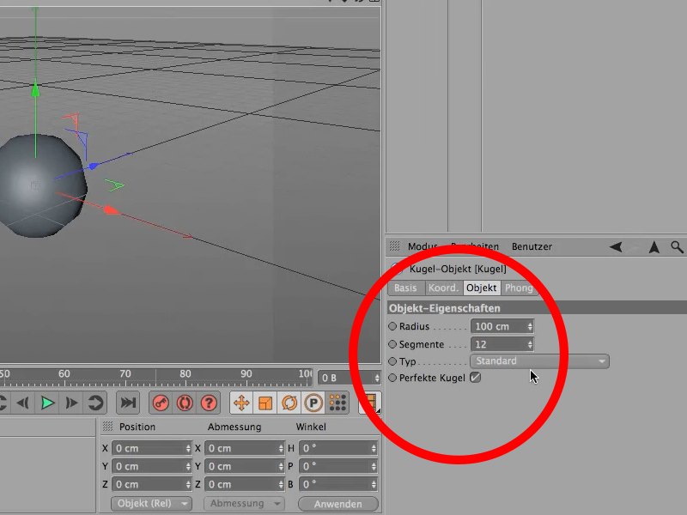The image size is (687, 515).
Task: Open Modus menu in attribute manager
Action: click(423, 246)
